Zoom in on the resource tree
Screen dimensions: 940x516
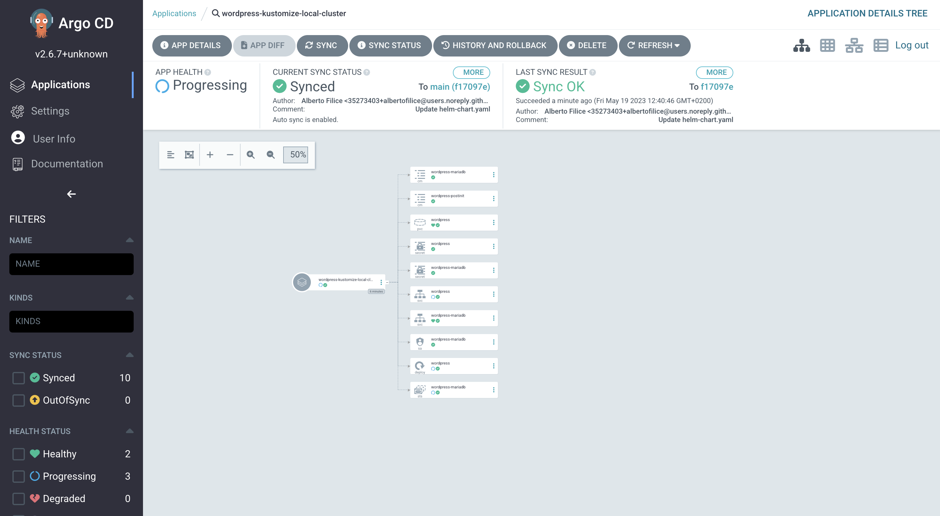250,155
